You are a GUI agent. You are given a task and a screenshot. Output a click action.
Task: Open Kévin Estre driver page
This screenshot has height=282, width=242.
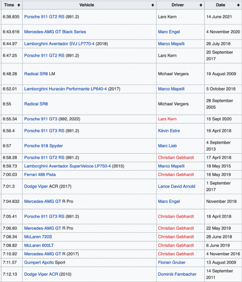tap(169, 131)
